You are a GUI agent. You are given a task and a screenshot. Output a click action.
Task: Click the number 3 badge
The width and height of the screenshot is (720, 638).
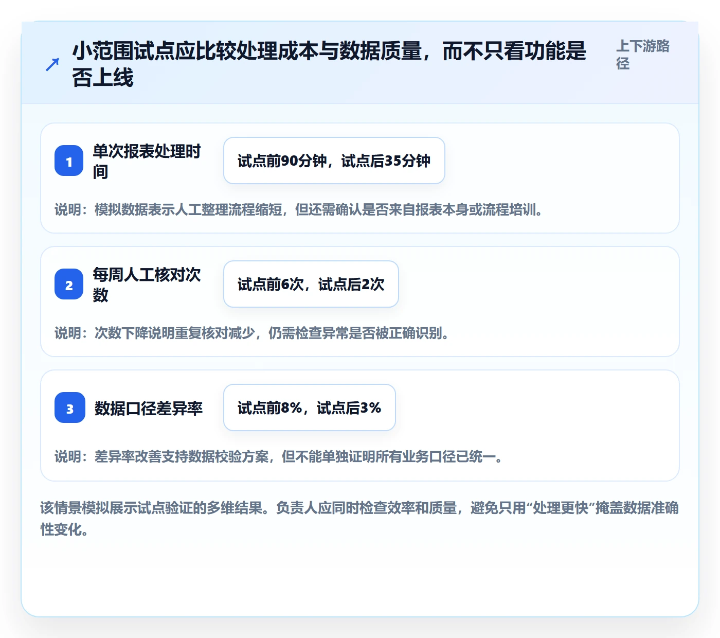click(x=70, y=408)
